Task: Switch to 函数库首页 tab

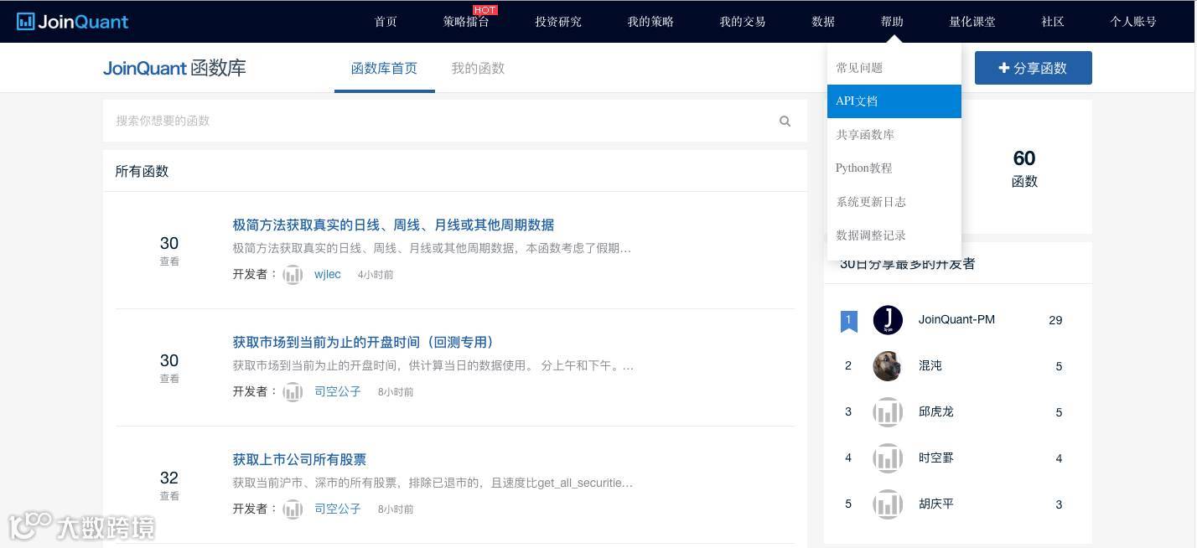Action: pos(384,69)
